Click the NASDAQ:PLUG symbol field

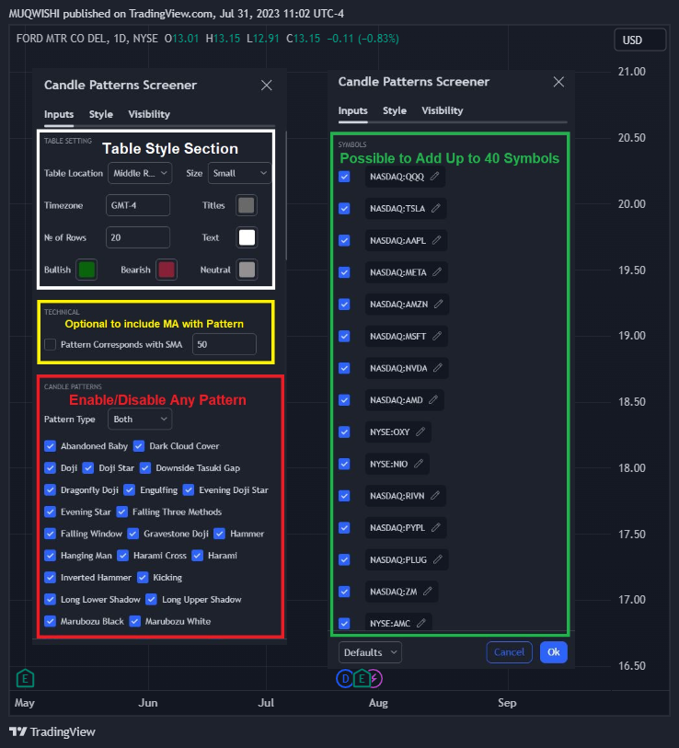point(407,559)
